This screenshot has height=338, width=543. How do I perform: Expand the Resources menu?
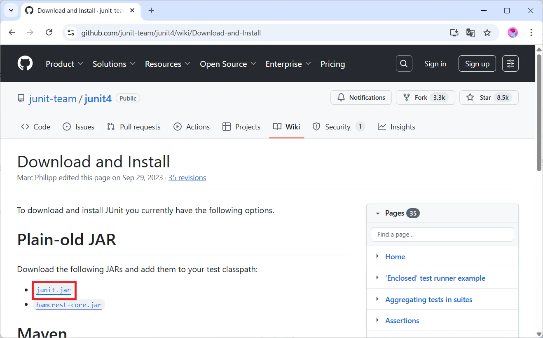pos(168,64)
